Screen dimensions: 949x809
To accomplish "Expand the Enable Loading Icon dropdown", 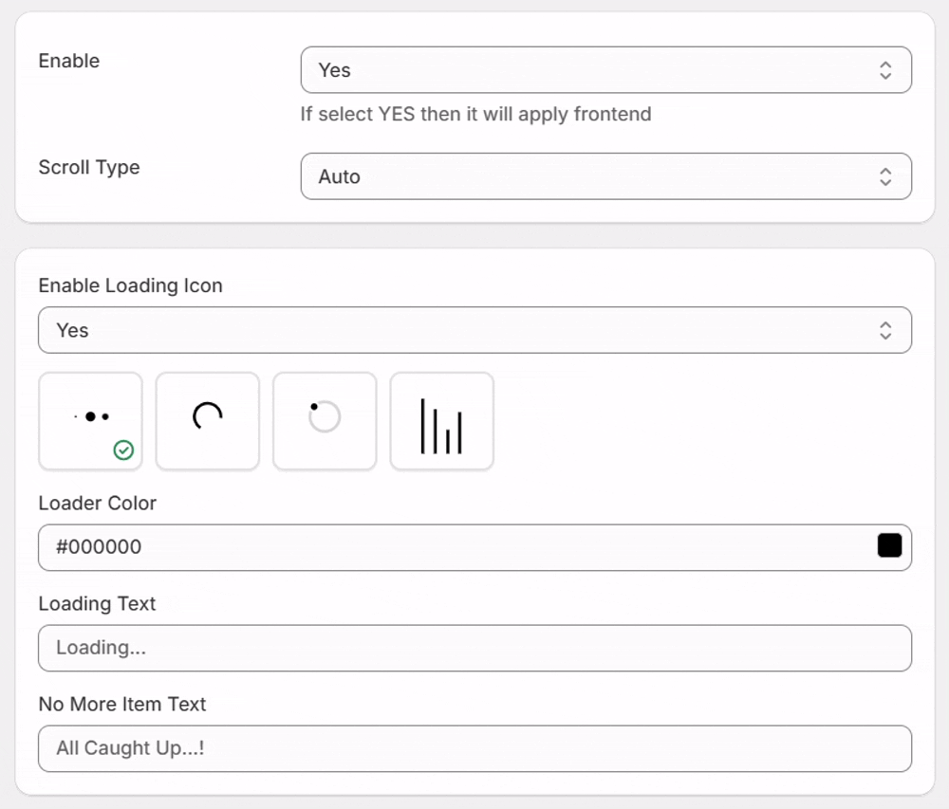I will 475,330.
